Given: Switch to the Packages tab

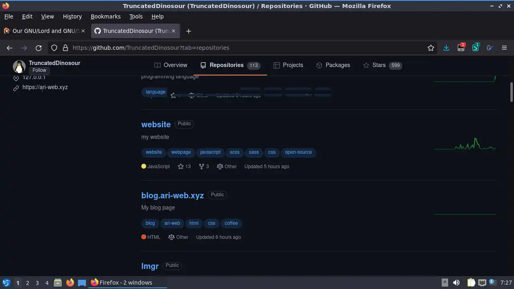Looking at the screenshot, I should pos(333,65).
